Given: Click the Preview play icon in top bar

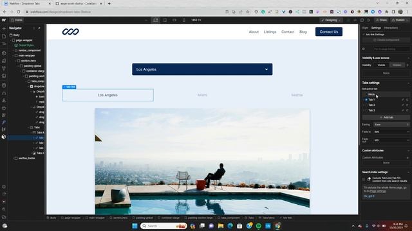Looking at the screenshot, I should (x=369, y=20).
